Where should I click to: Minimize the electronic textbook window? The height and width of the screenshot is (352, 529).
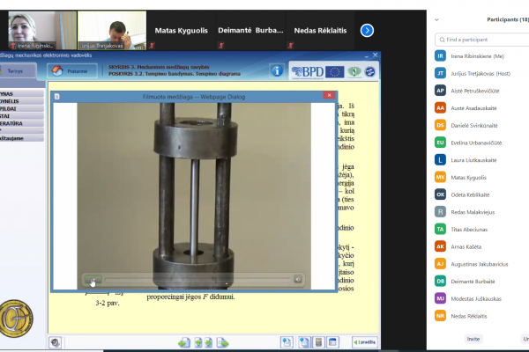pos(367,56)
